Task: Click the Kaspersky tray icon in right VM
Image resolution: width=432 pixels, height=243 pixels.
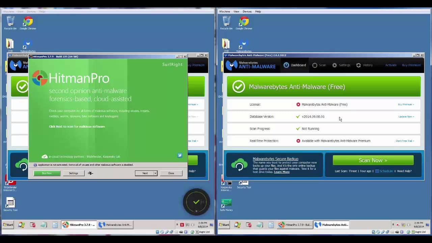Action: click(398, 225)
